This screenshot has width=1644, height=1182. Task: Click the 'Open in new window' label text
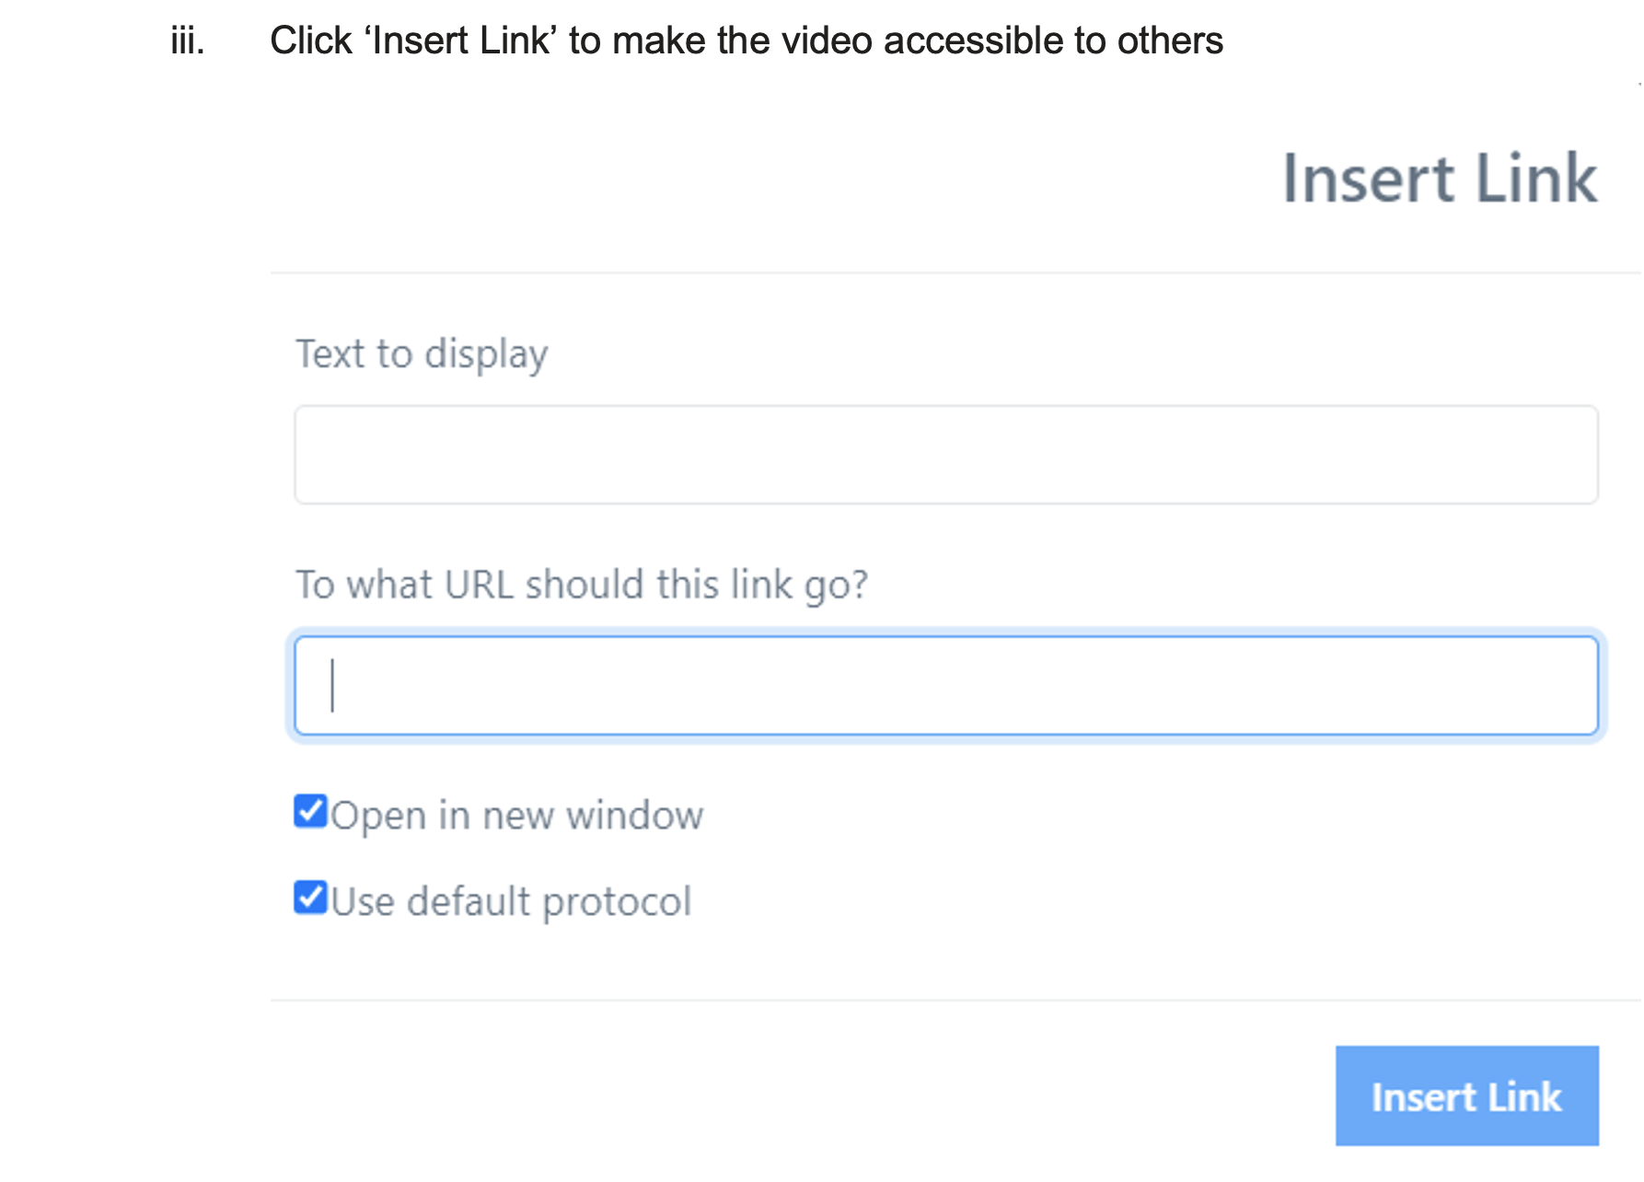(516, 816)
